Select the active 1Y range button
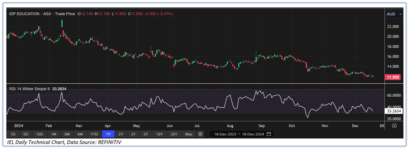 tap(108, 134)
